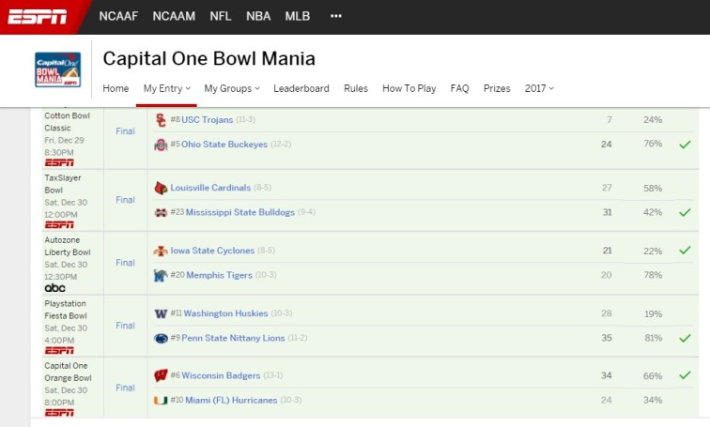Click Final status for Cotton Bowl Classic
This screenshot has width=710, height=427.
tap(125, 132)
